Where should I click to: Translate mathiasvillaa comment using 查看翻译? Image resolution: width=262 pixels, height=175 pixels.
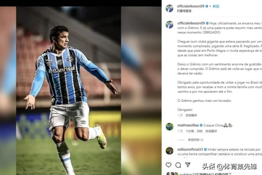(x=211, y=131)
